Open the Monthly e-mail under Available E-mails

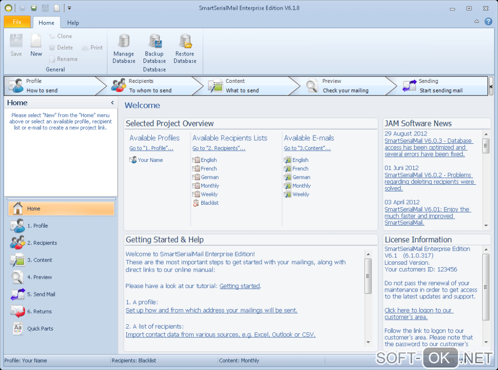[297, 186]
